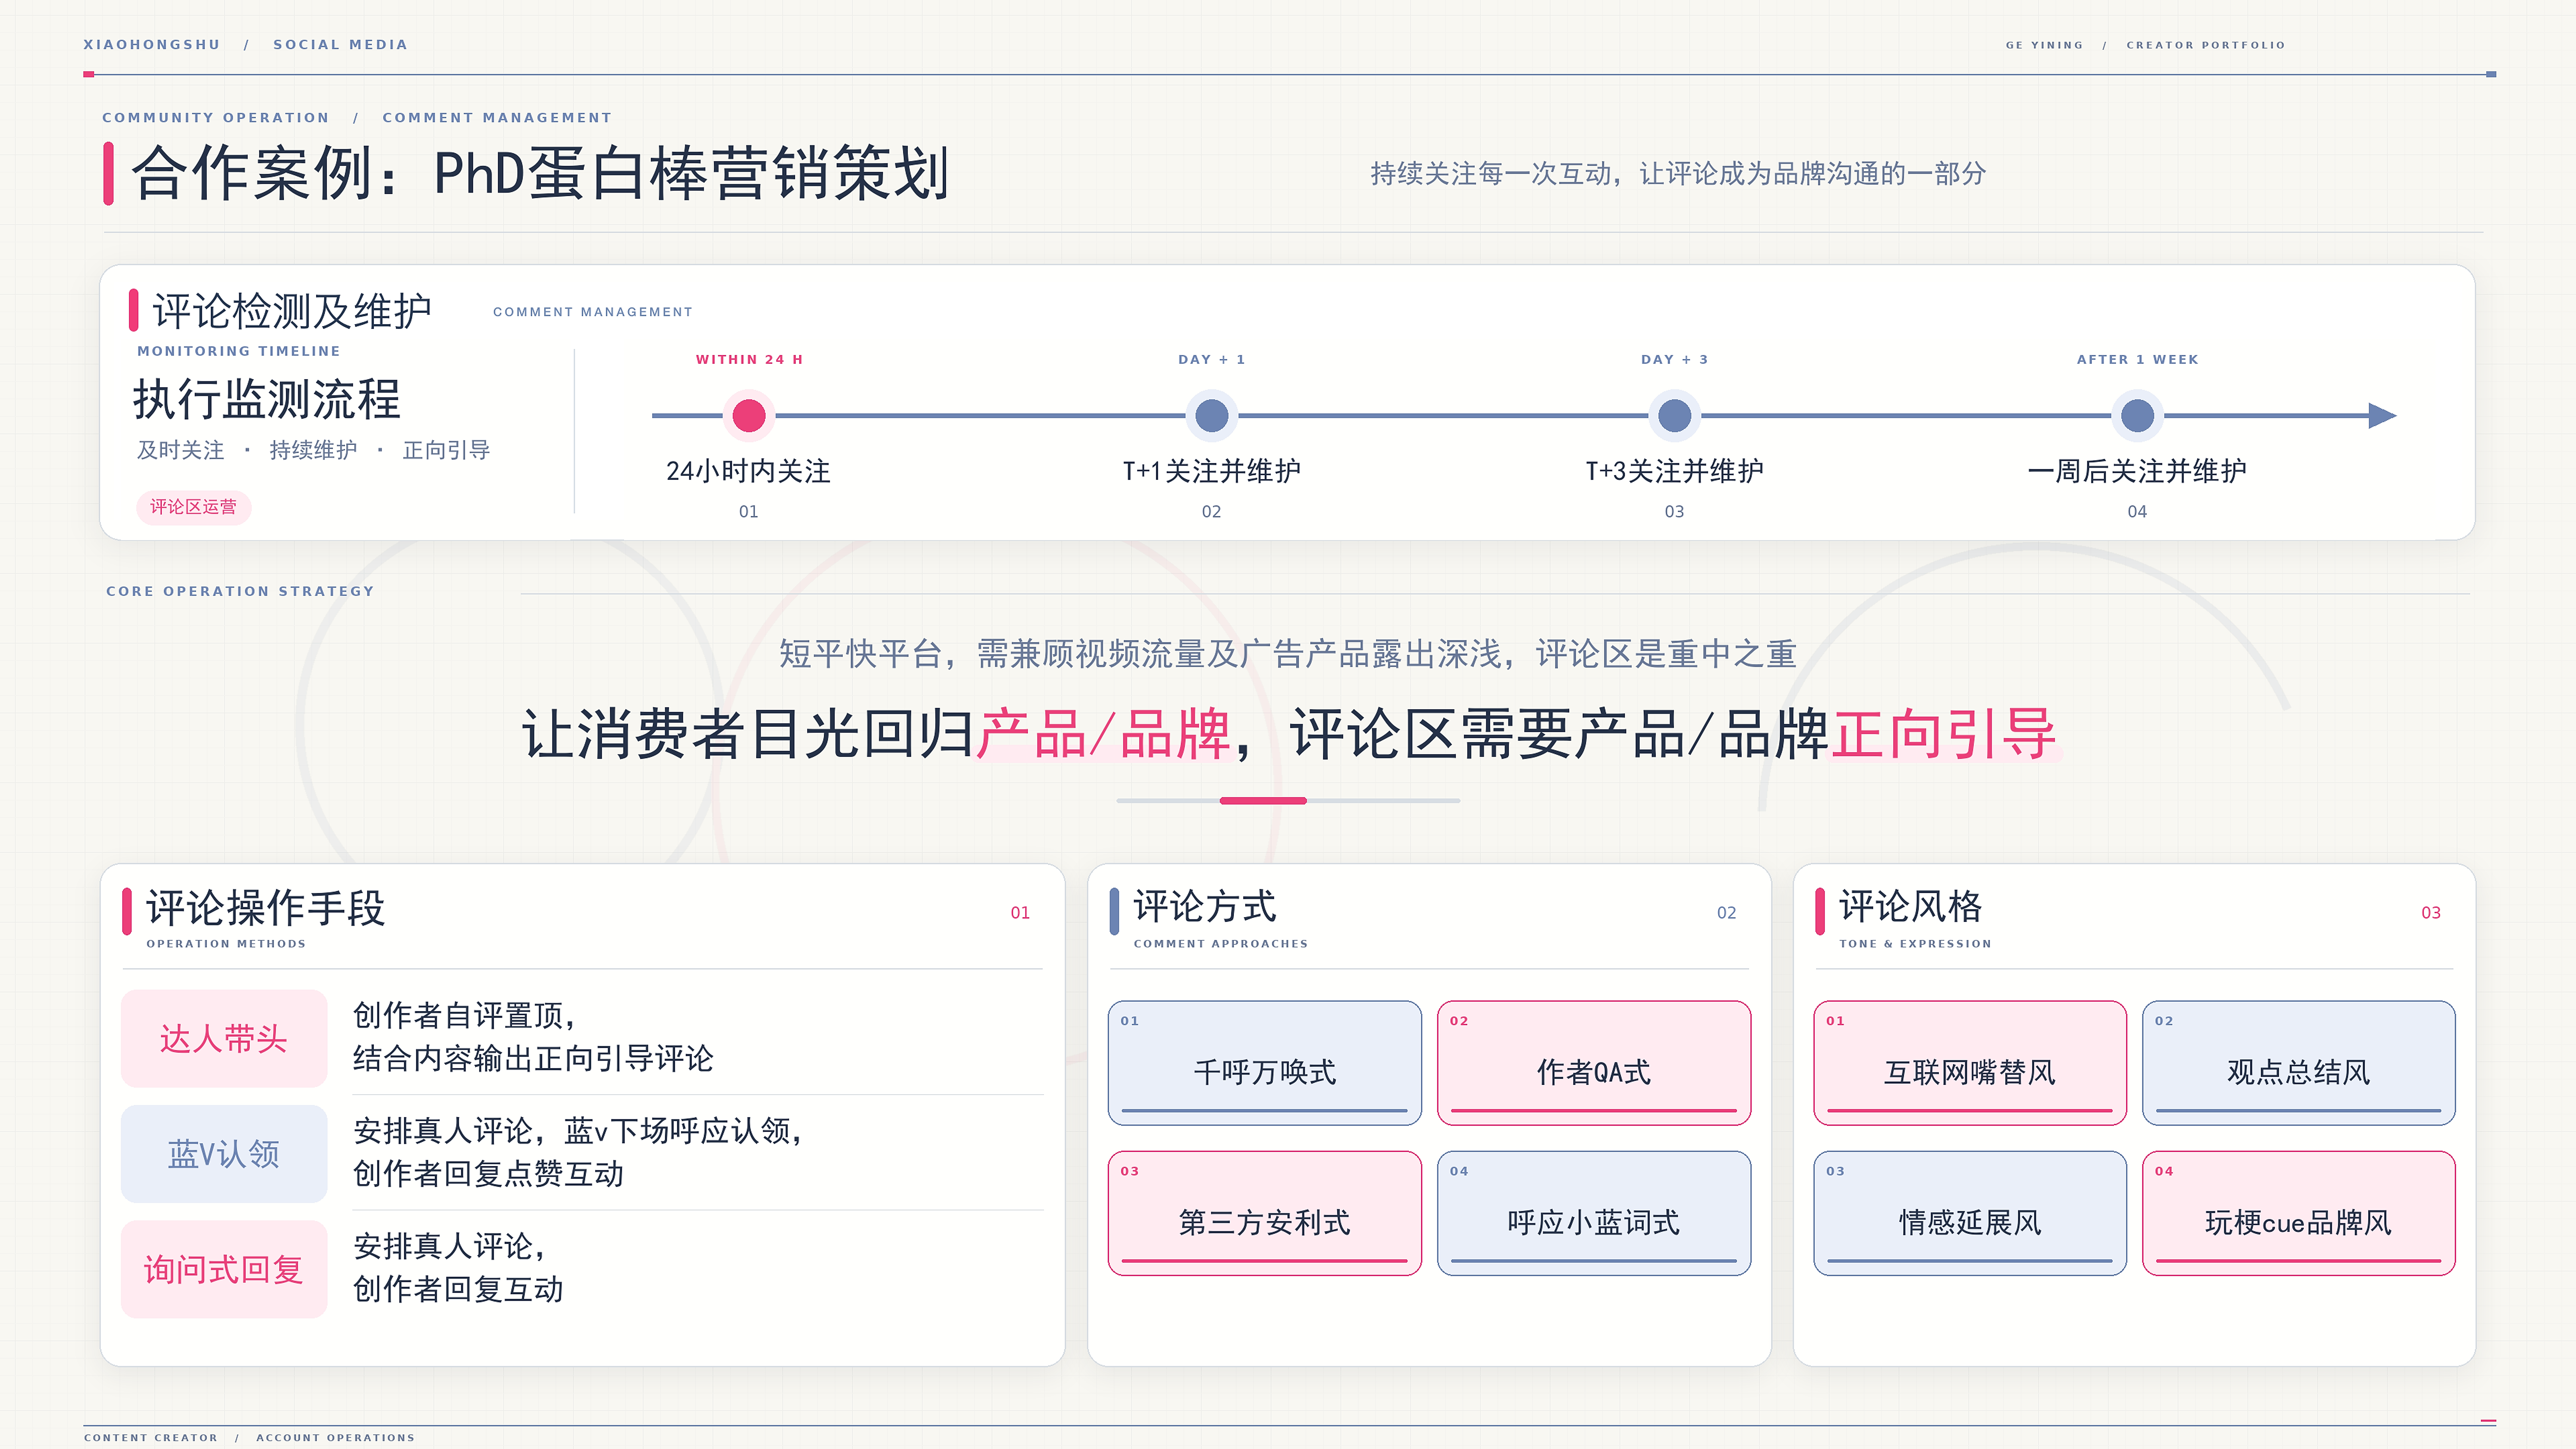The height and width of the screenshot is (1449, 2576).
Task: Select the 询问式回复 label box
Action: 224,1269
